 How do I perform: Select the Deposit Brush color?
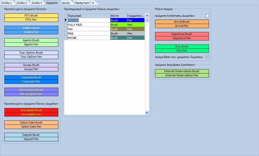pos(31,135)
